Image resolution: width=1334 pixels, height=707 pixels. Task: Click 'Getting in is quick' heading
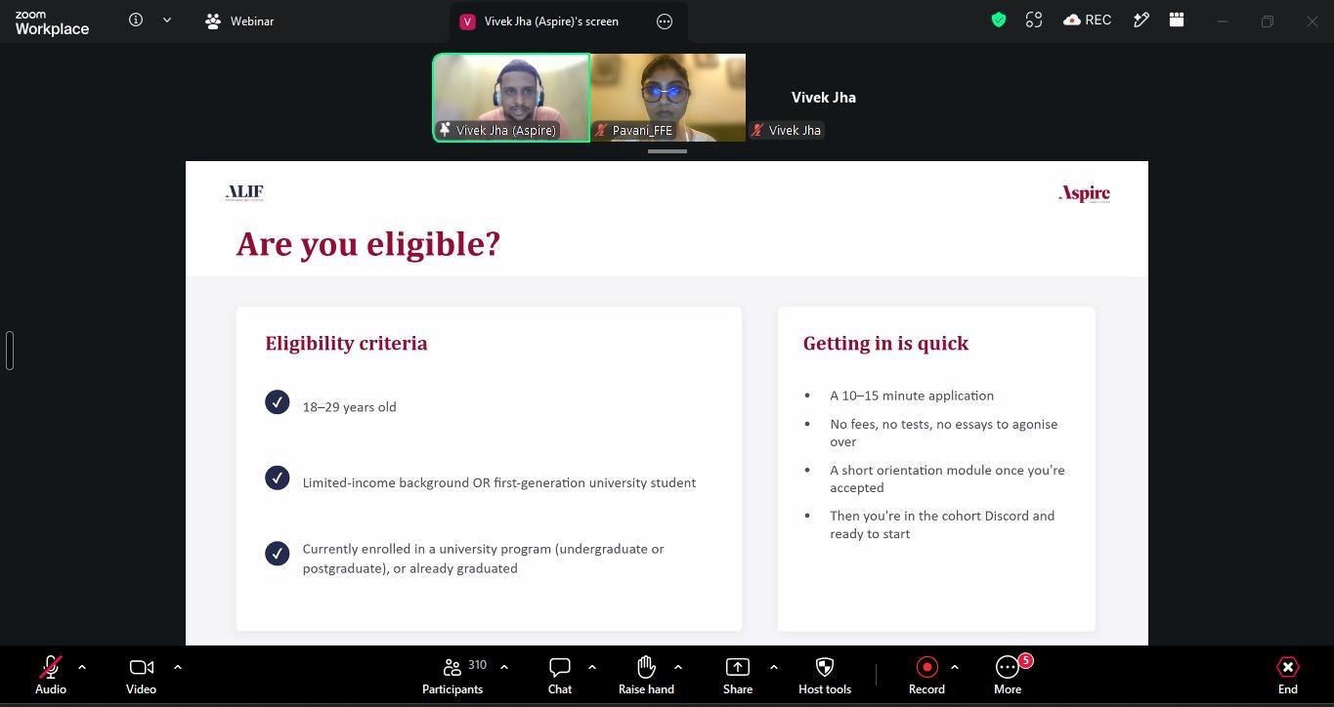885,343
